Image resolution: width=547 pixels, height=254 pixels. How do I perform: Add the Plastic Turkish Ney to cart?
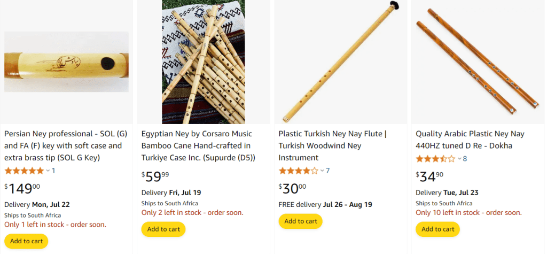coord(300,221)
